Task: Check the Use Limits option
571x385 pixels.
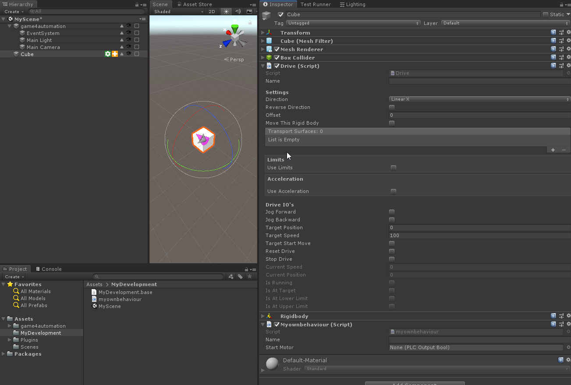Action: tap(394, 168)
